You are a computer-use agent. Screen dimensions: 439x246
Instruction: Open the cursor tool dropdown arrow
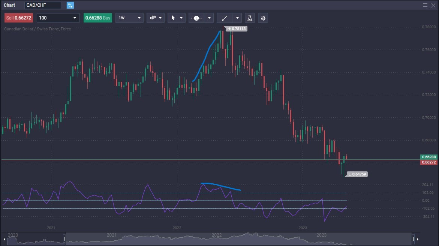click(x=181, y=18)
